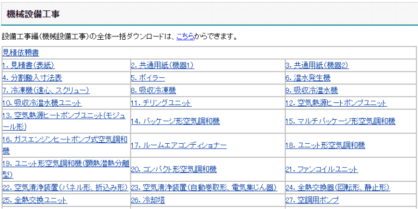418x209 pixels.
Task: Open link 22. 空気清浄装置(パネル形、折込み形)
Action: click(65, 188)
